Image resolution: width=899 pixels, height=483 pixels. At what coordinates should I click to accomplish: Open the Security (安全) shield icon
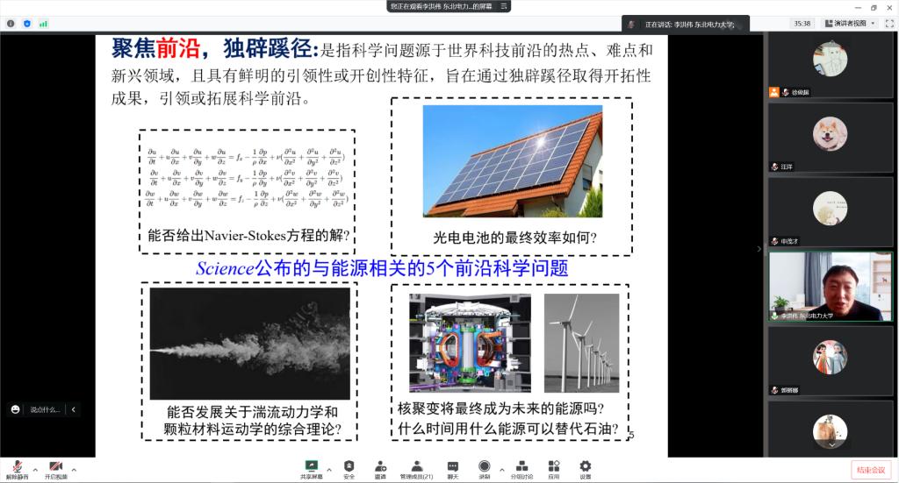coord(349,467)
